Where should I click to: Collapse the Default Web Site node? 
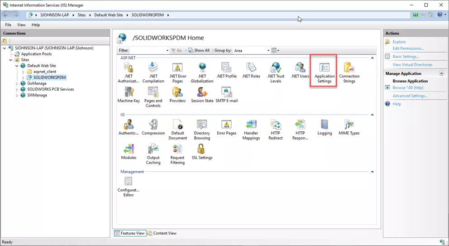[17, 66]
